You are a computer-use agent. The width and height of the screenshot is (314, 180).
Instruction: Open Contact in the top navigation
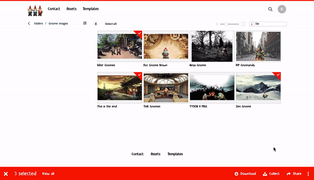(54, 9)
